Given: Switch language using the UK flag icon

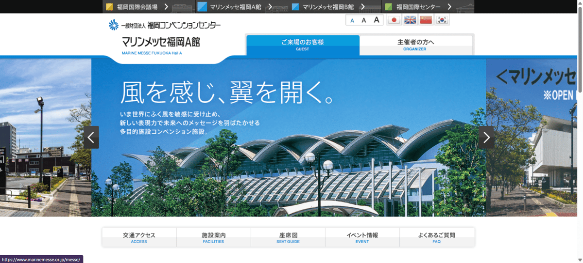Looking at the screenshot, I should (x=410, y=20).
